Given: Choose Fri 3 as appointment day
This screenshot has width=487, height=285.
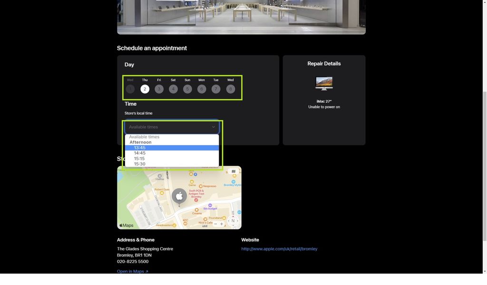Looking at the screenshot, I should click(159, 89).
